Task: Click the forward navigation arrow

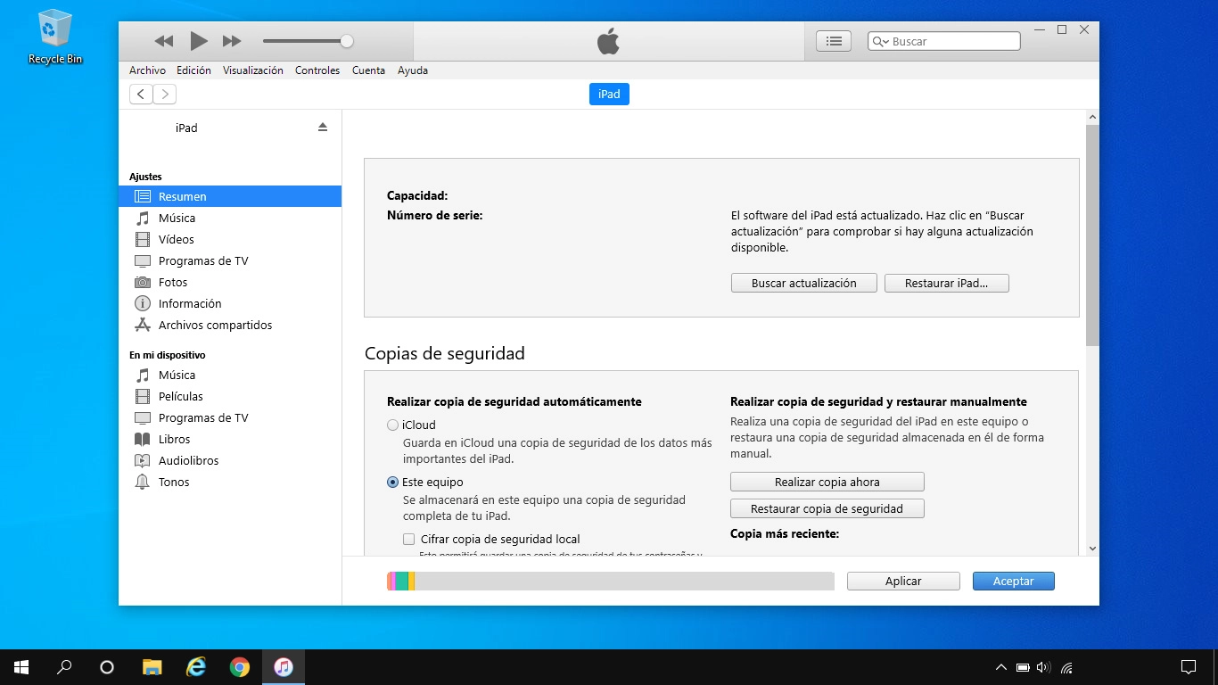Action: (165, 94)
